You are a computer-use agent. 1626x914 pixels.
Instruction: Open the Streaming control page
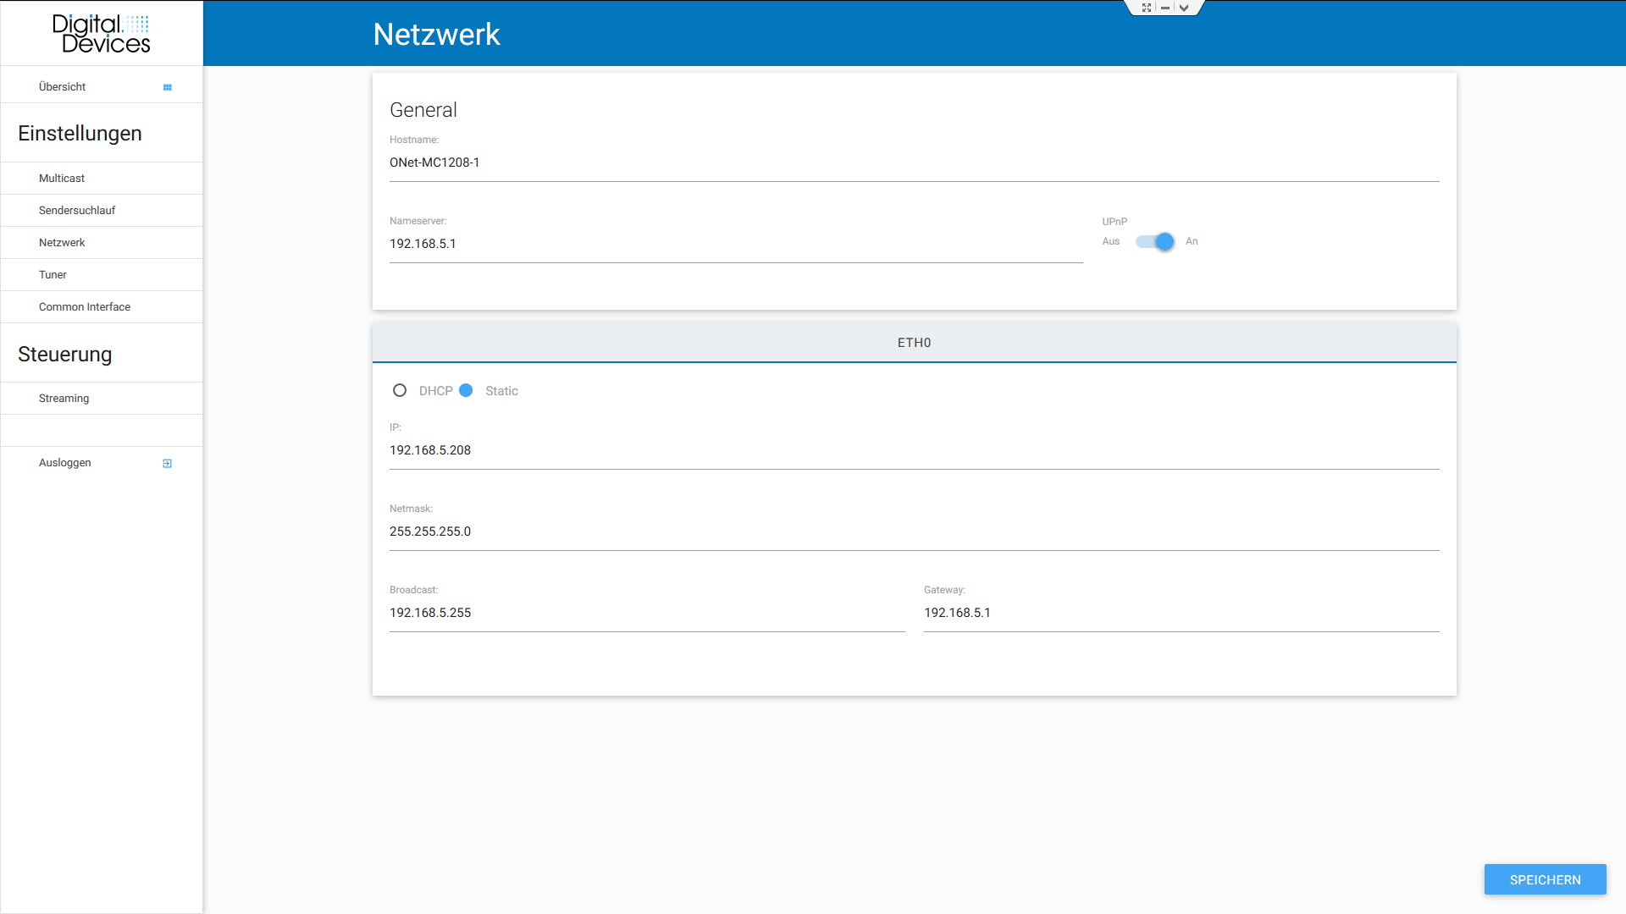(64, 399)
